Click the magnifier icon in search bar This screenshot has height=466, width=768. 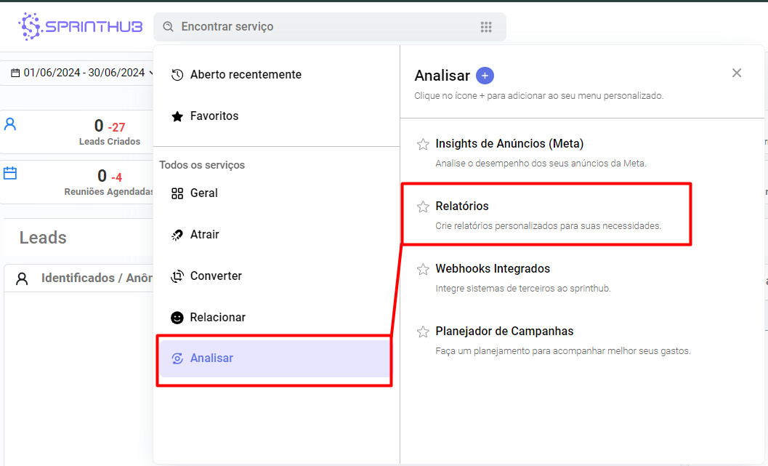(168, 27)
